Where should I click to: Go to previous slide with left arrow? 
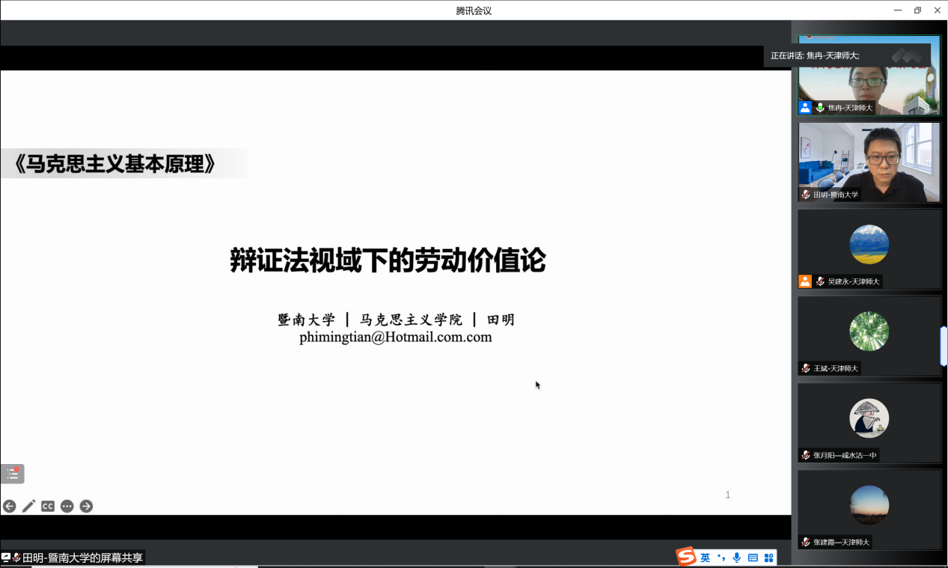click(10, 506)
